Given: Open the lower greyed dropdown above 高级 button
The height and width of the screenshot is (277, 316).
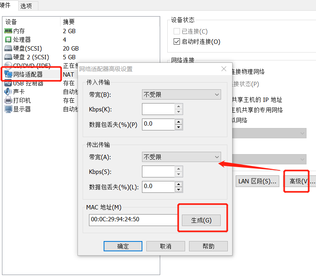Looking at the screenshot, I should tap(269, 159).
